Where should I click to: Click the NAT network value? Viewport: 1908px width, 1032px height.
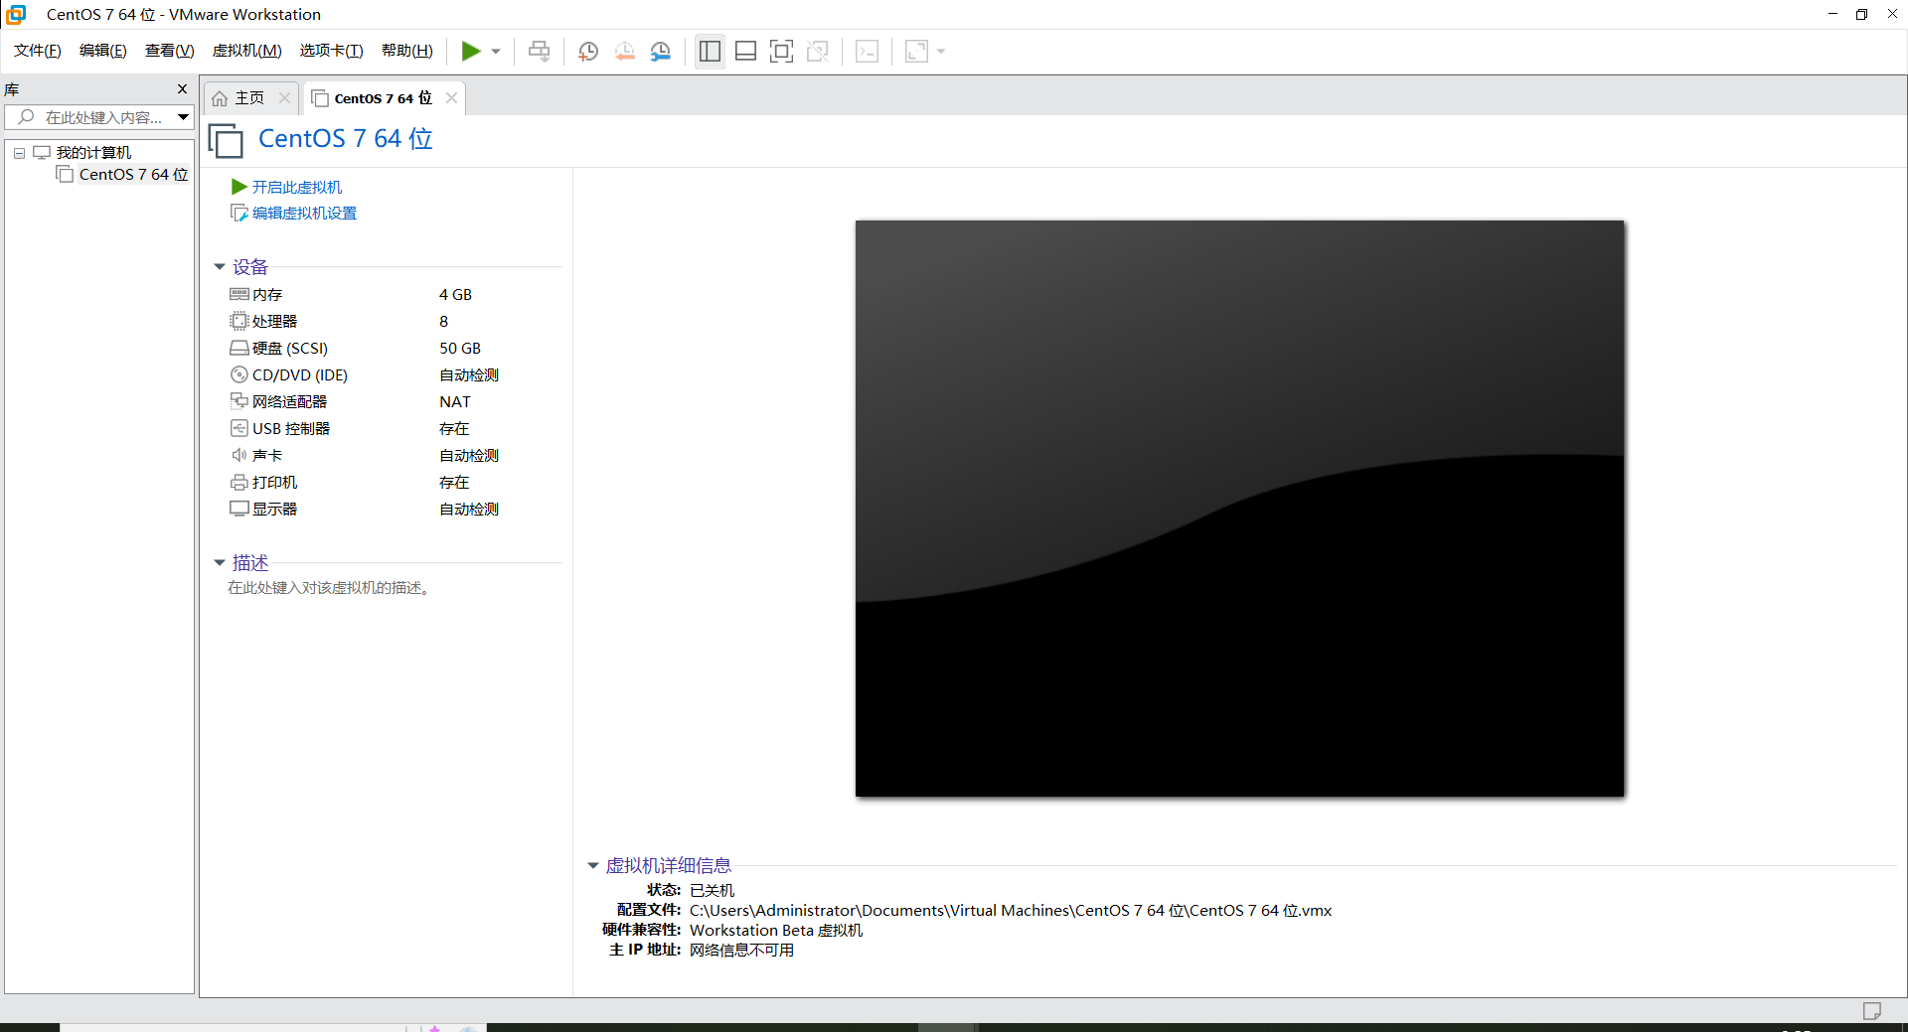click(455, 402)
